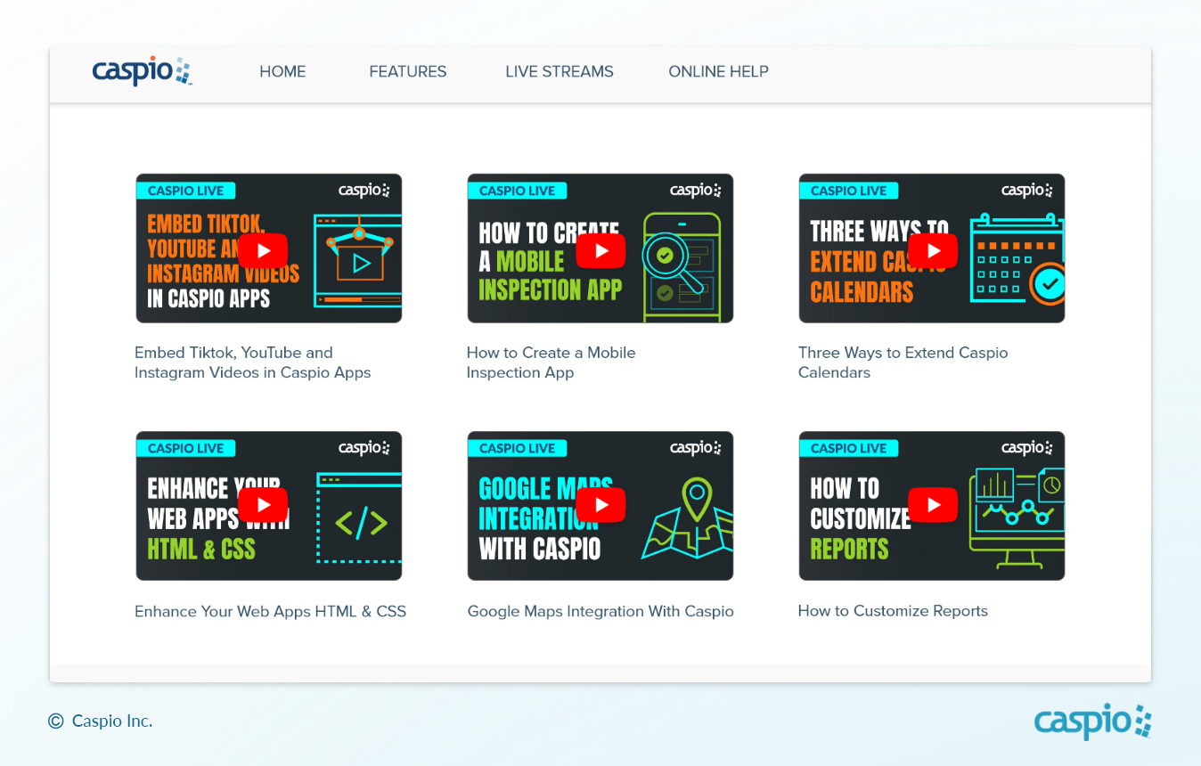
Task: Open 'Three Ways to Extend Caspio Calendars' title link
Action: [903, 363]
